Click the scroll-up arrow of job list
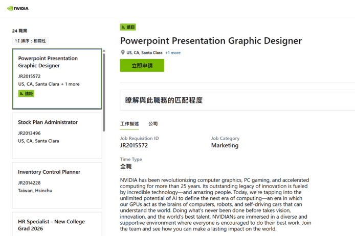The height and width of the screenshot is (236, 355). coord(104,51)
